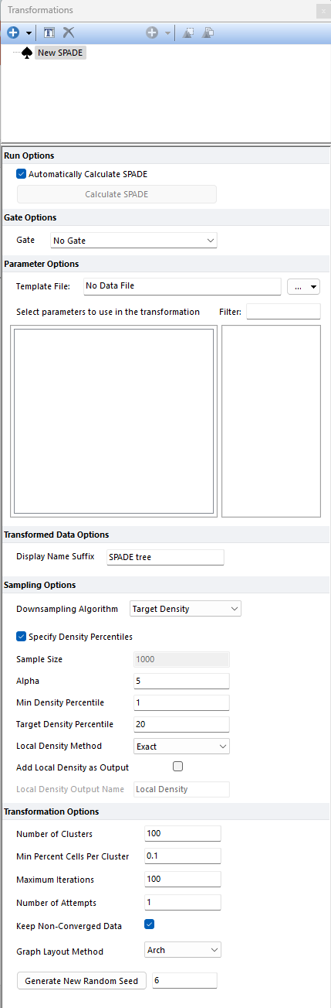Click the 'Transformed Data Options' section header
331x1008 pixels.
click(56, 535)
